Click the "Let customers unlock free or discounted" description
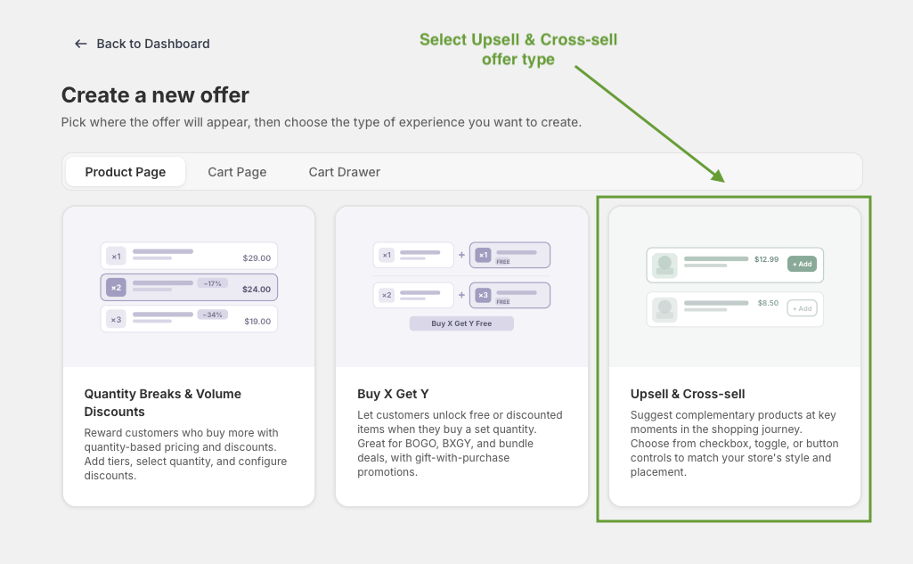 pyautogui.click(x=460, y=444)
